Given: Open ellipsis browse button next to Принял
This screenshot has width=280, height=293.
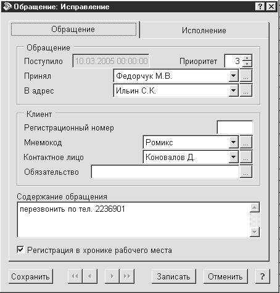Looking at the screenshot, I should click(246, 76).
